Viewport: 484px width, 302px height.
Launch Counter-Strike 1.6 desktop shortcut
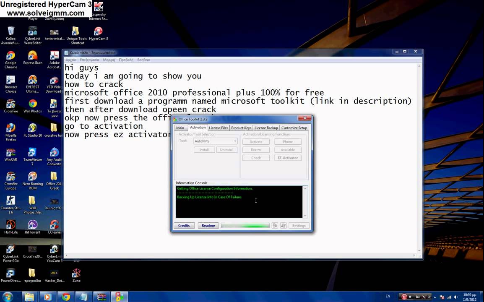(x=11, y=205)
